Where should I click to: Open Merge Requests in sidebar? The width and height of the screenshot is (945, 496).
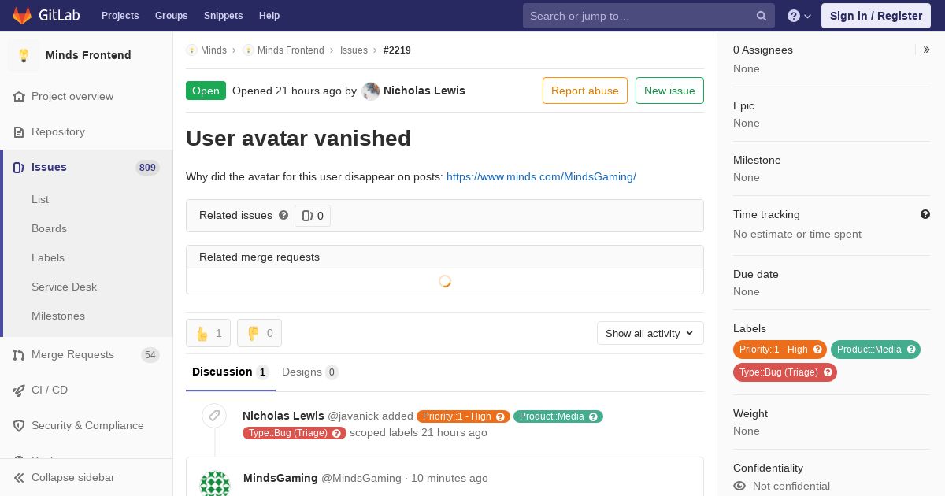(x=87, y=354)
